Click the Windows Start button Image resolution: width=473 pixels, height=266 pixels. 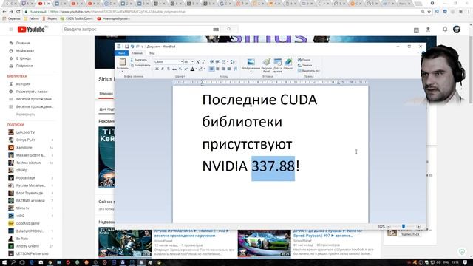point(4,262)
